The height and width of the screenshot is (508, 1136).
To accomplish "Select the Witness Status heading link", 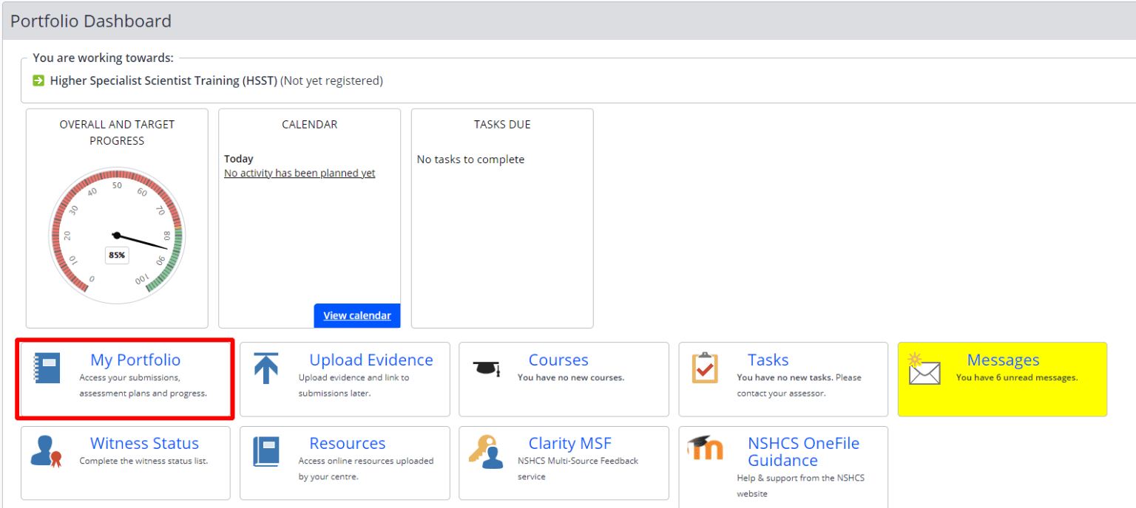I will [x=144, y=443].
